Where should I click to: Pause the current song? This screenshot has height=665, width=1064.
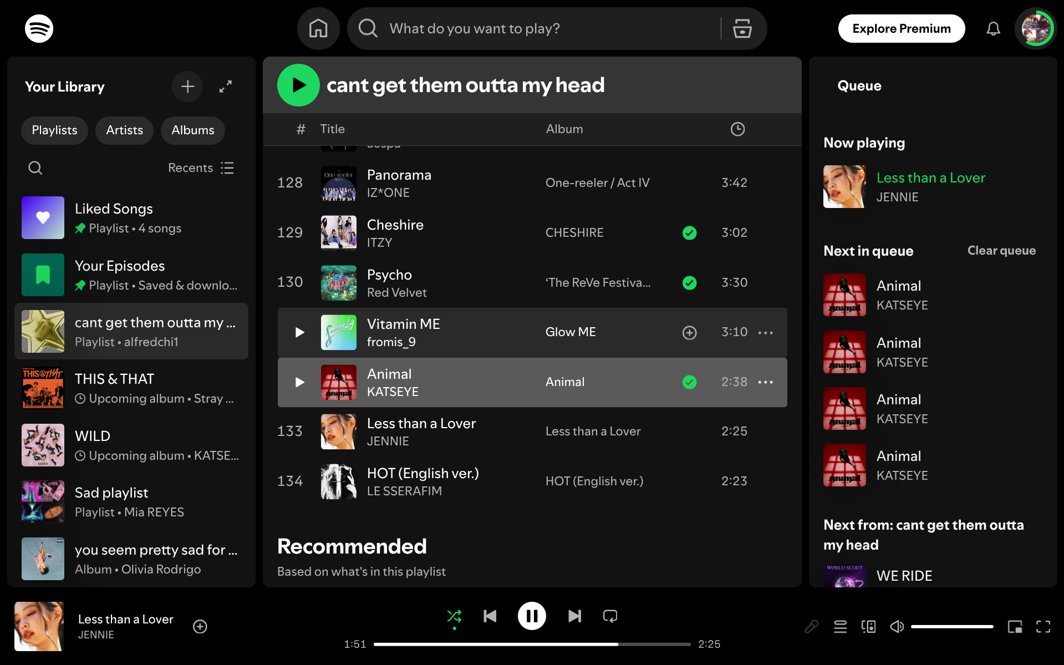pos(532,616)
